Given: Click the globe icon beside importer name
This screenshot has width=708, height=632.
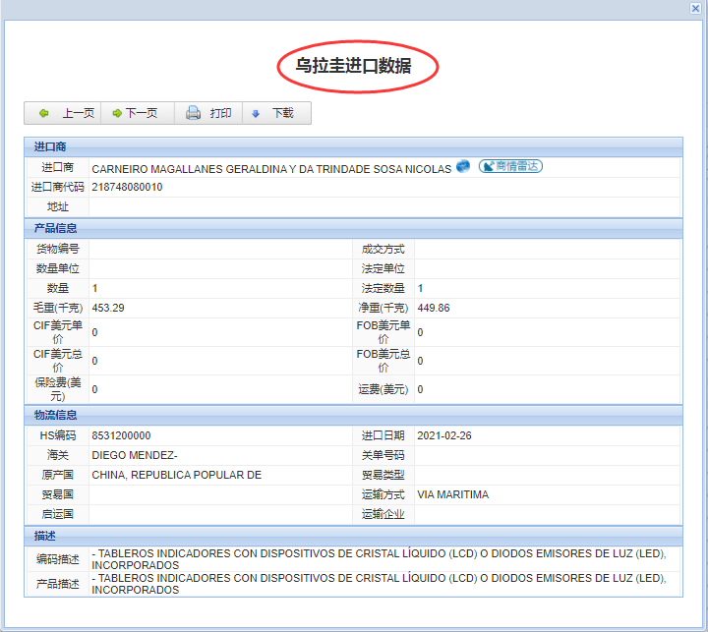Looking at the screenshot, I should tap(463, 167).
